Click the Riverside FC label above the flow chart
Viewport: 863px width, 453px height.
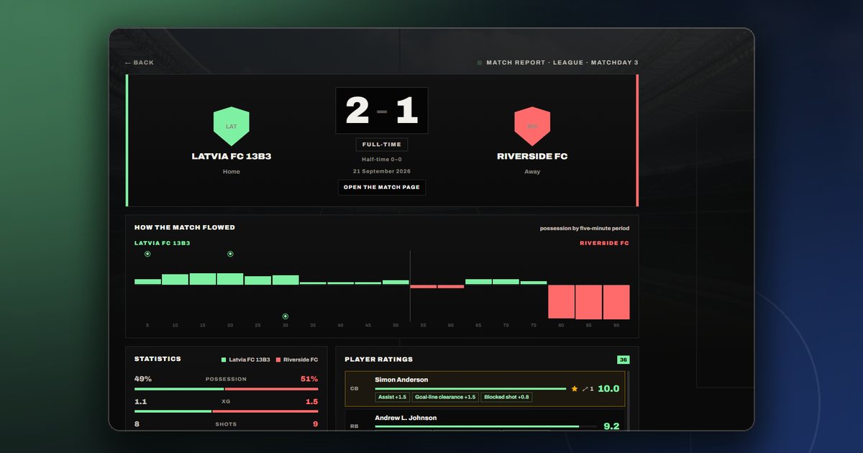coord(604,243)
